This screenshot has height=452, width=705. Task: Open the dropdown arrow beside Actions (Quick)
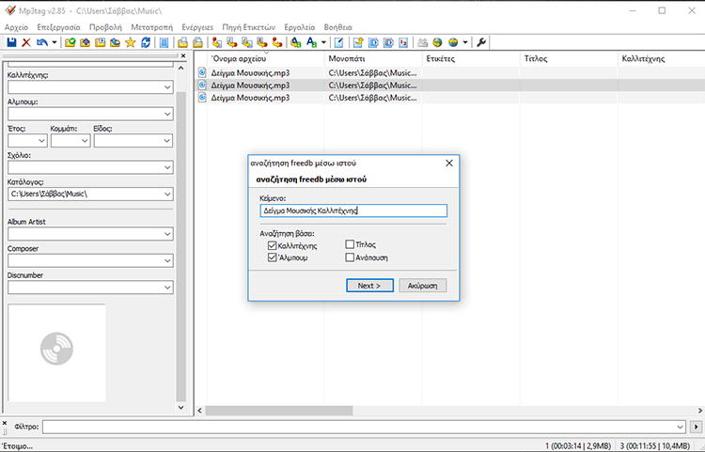pyautogui.click(x=323, y=42)
